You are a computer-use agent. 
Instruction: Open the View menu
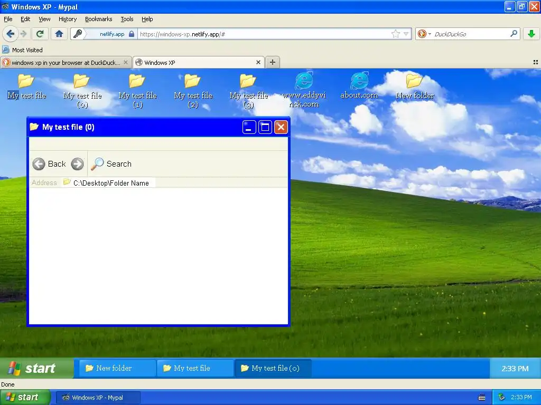(x=44, y=19)
